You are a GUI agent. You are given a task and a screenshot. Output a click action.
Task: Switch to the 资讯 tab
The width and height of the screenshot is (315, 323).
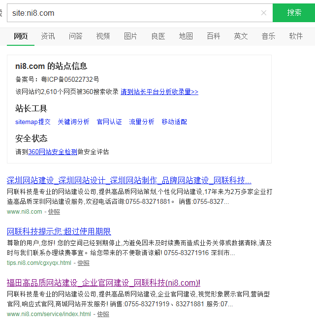coord(48,36)
